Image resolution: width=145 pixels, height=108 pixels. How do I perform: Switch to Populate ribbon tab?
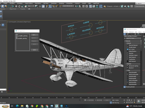pos(23,9)
